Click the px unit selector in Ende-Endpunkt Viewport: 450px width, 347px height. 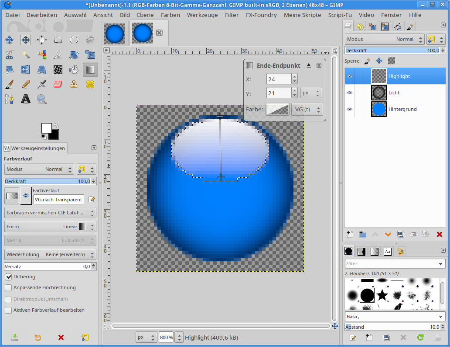311,93
